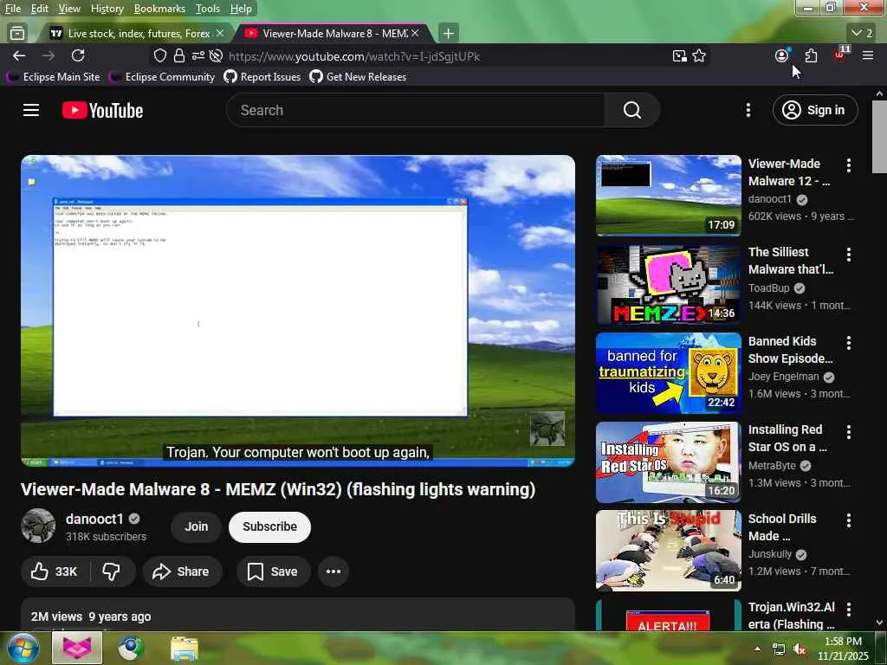
Task: Open the Get New Releases bookmark
Action: point(358,76)
